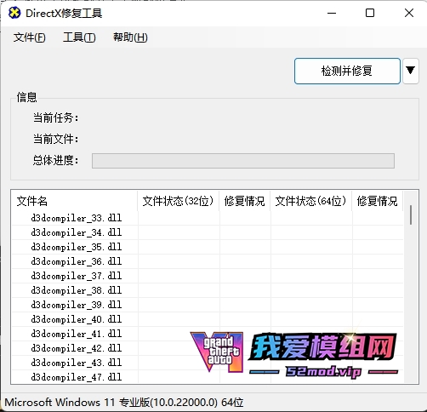Viewport: 427px width, 412px height.
Task: Select the d3dcompiler_47.dll row
Action: click(x=208, y=377)
